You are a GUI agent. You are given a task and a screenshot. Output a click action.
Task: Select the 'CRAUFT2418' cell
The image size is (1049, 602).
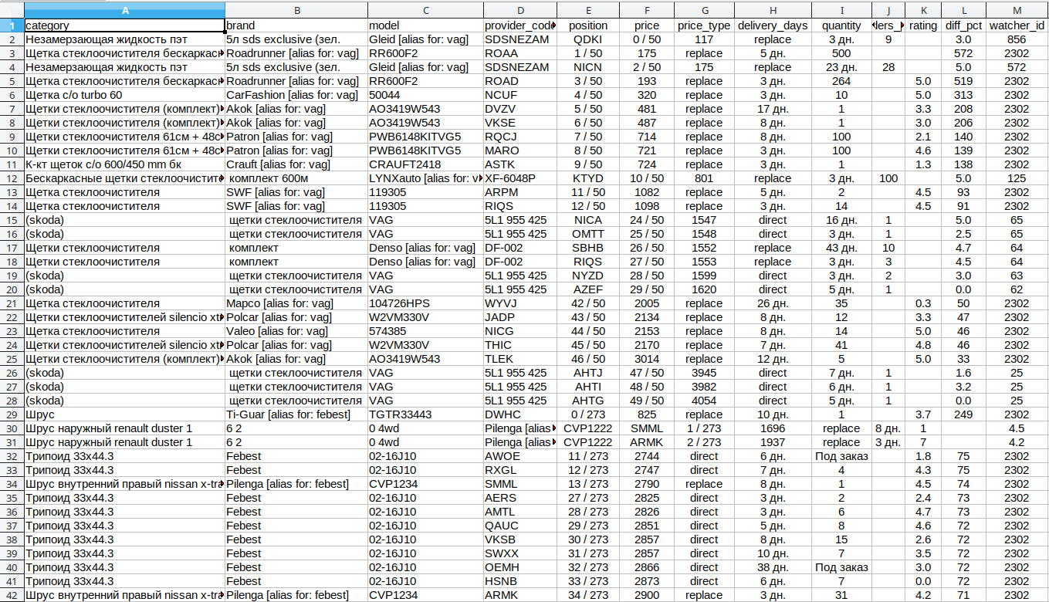(x=425, y=164)
